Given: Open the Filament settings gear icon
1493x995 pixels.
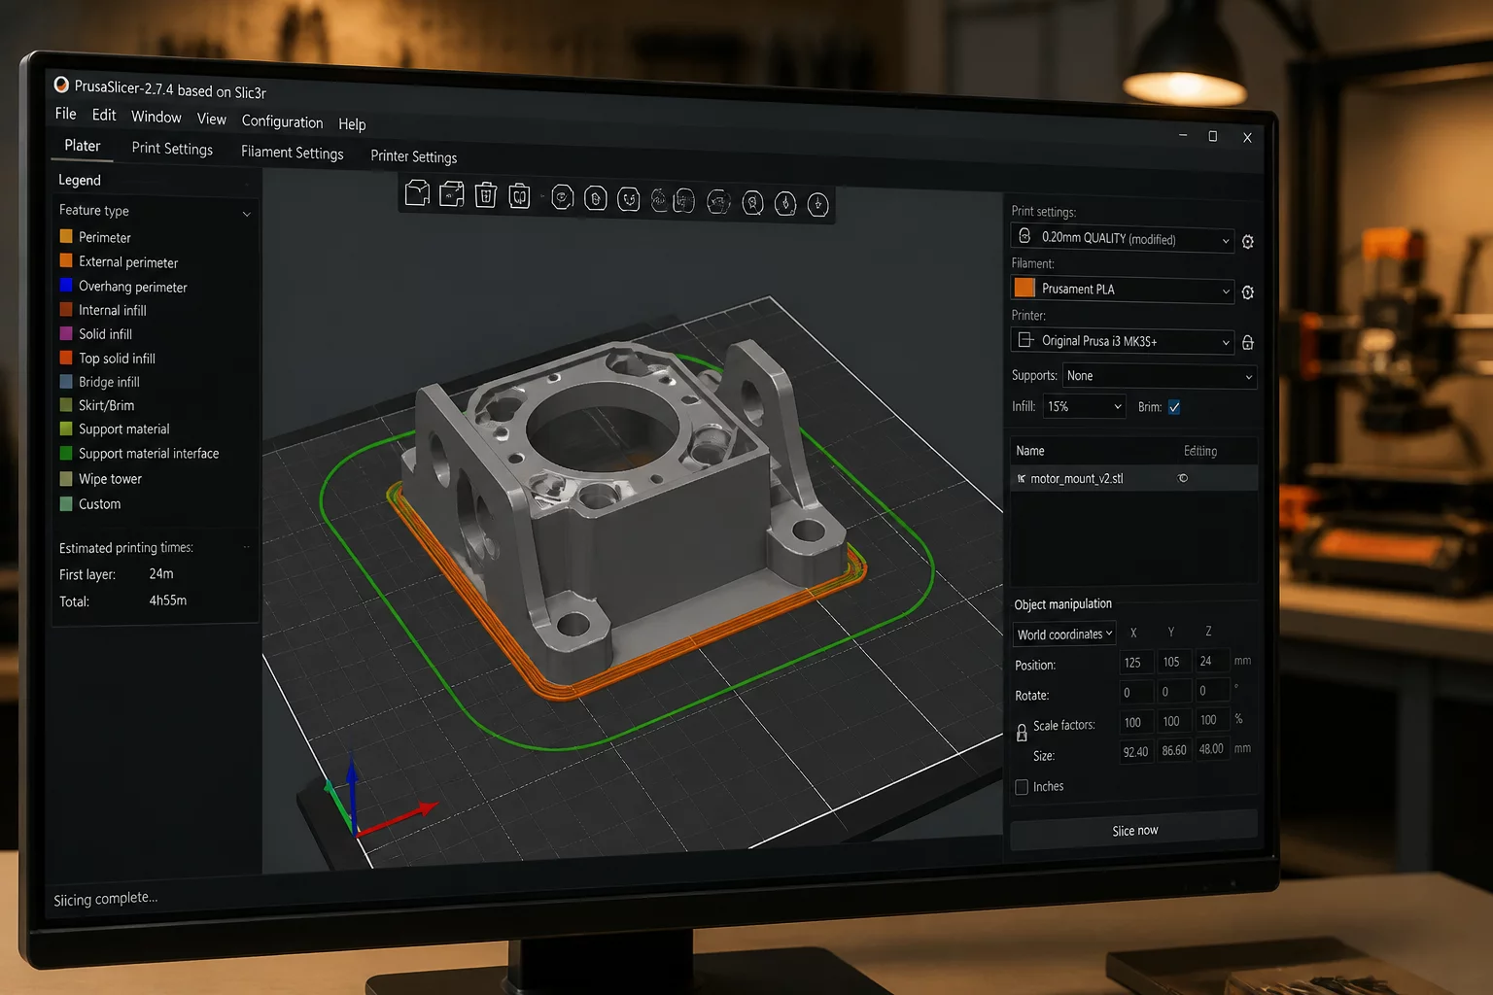Looking at the screenshot, I should (1248, 292).
